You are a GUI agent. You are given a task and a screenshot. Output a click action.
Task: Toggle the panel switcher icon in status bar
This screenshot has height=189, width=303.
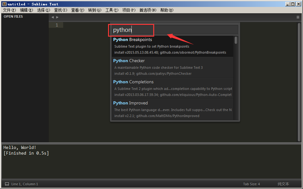(x=7, y=184)
